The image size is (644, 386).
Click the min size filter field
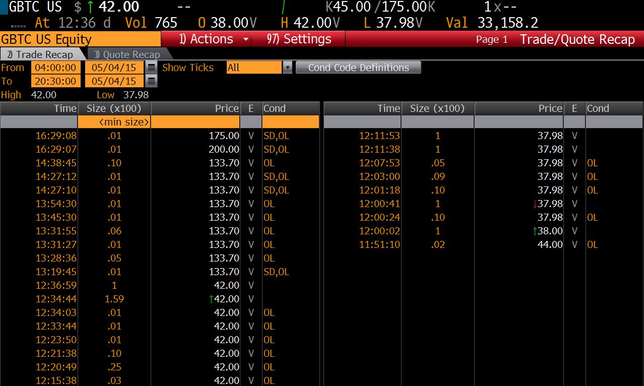coord(114,122)
